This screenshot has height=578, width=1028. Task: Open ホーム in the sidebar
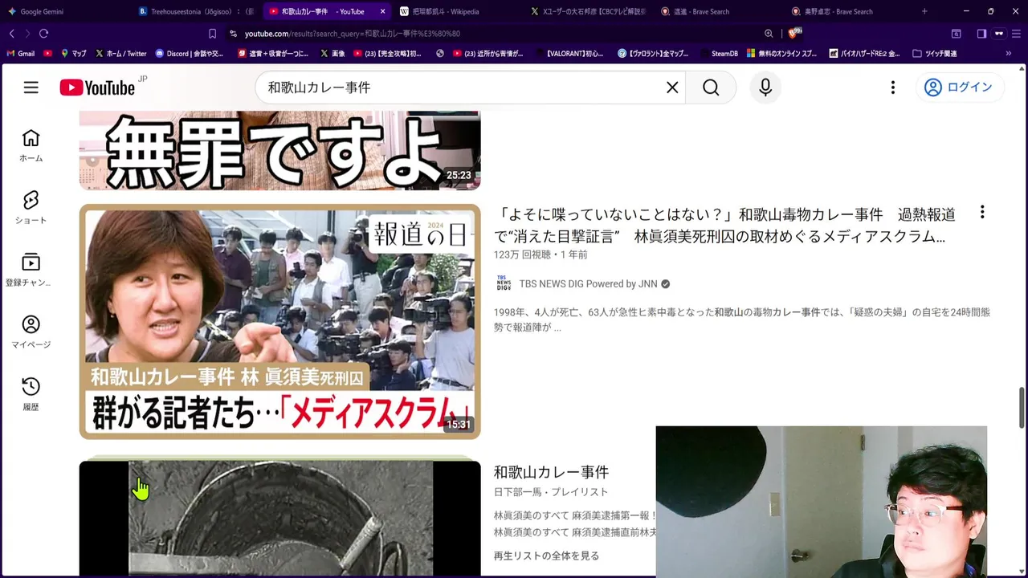31,145
